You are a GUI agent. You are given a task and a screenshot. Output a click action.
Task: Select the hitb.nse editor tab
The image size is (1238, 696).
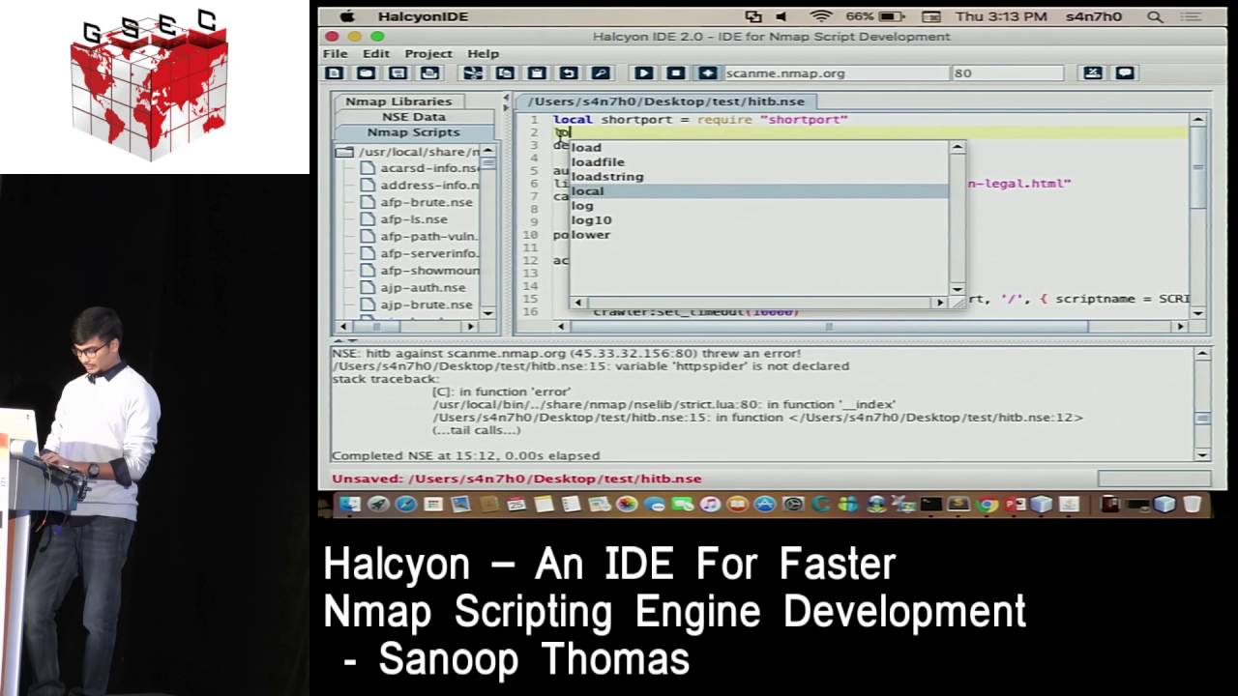[x=666, y=101]
